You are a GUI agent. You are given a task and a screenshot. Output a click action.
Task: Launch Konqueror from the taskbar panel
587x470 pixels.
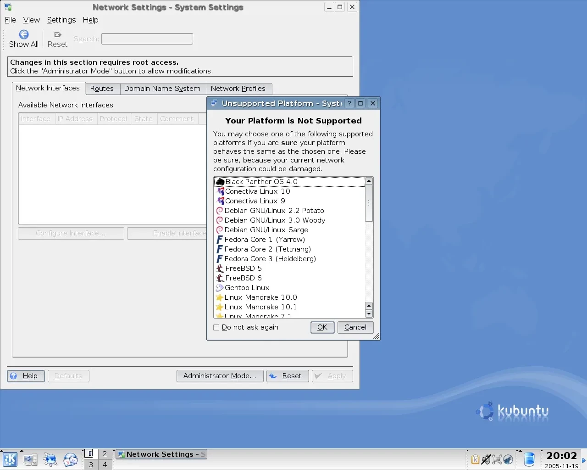pyautogui.click(x=50, y=459)
